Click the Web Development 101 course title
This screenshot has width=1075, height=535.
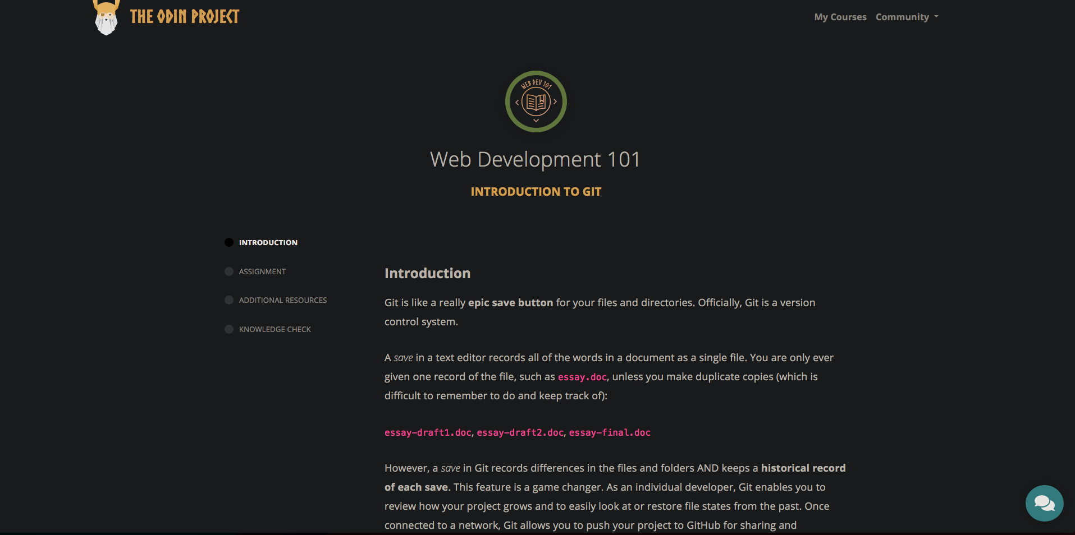pos(535,159)
